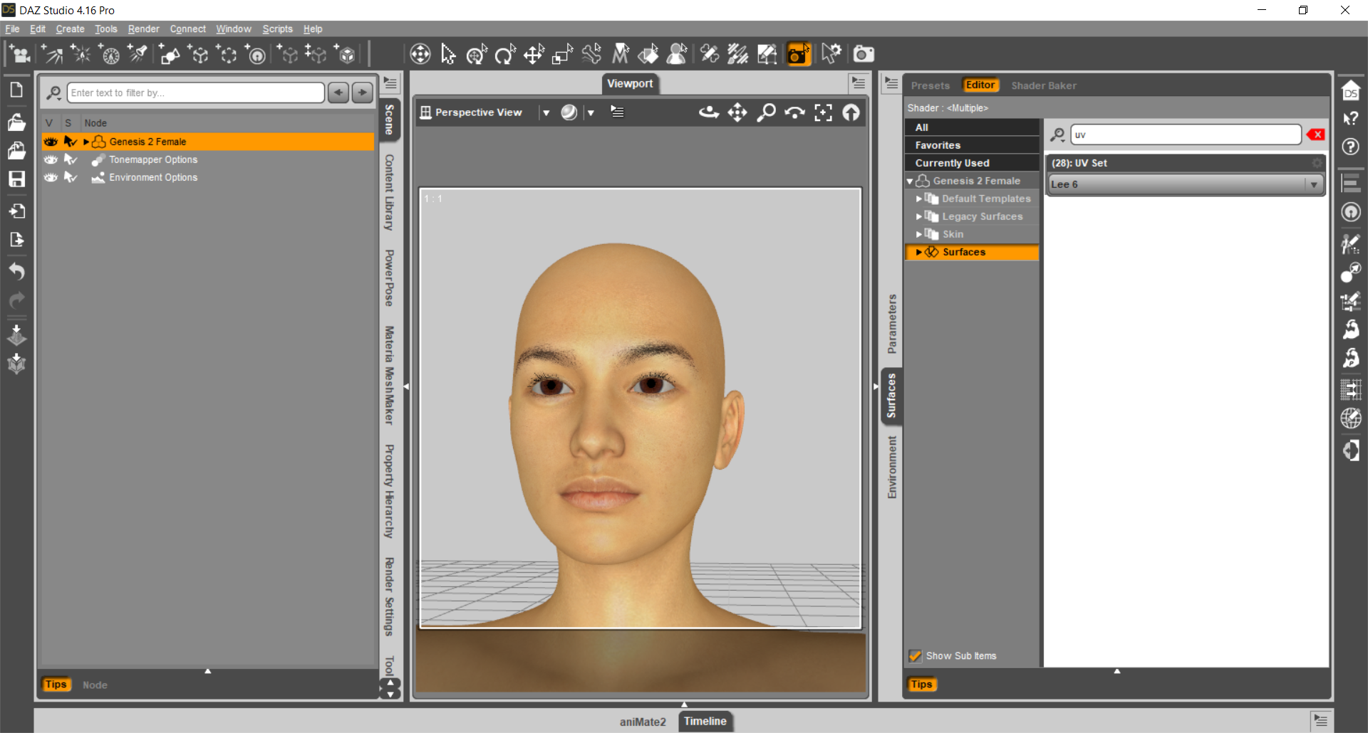Select the Currently Used filter

952,163
